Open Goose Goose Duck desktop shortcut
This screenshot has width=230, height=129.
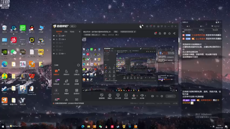pyautogui.click(x=32, y=90)
